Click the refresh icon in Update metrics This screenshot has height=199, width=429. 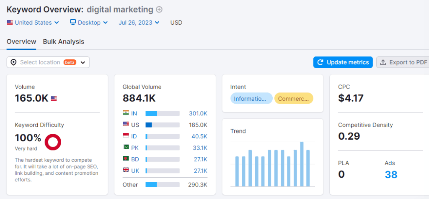coord(320,63)
